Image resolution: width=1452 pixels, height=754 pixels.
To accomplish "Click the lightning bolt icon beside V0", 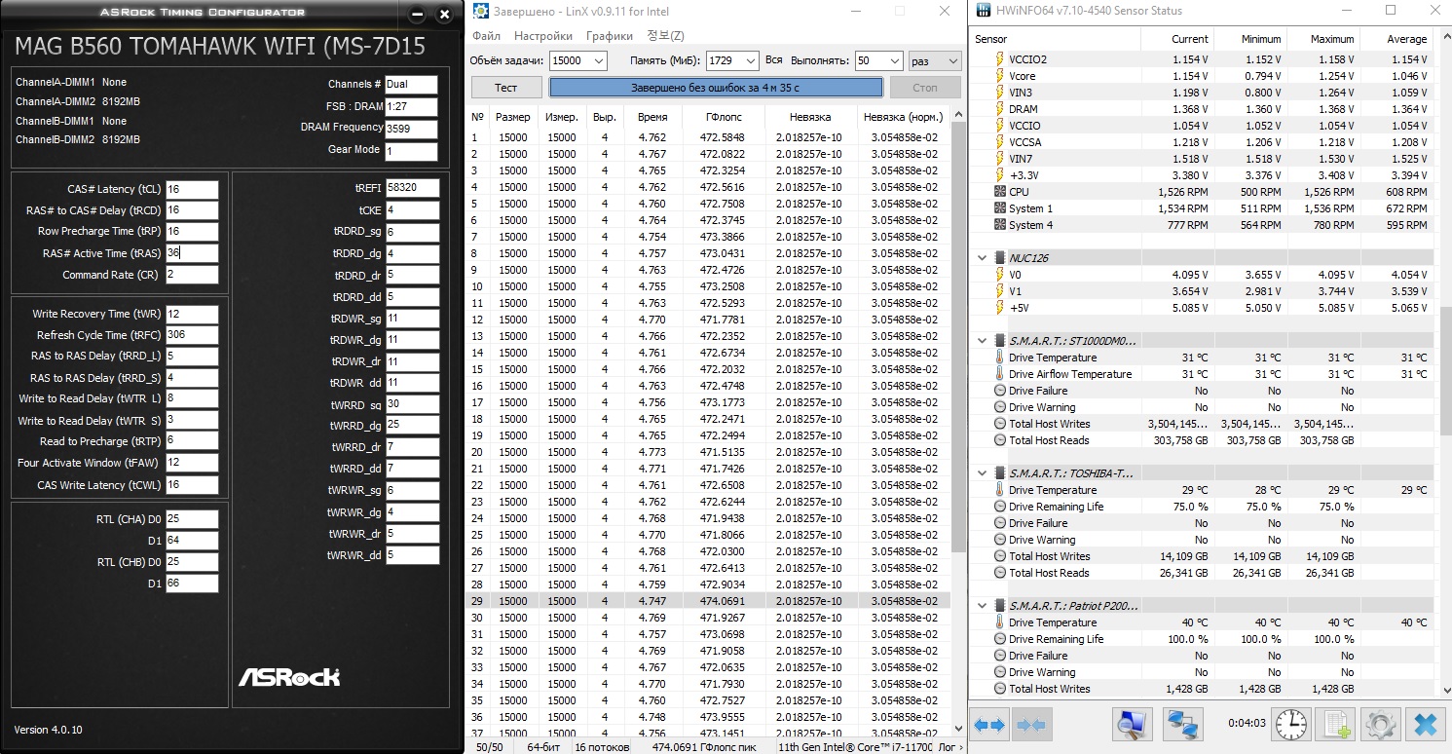I will (x=999, y=275).
